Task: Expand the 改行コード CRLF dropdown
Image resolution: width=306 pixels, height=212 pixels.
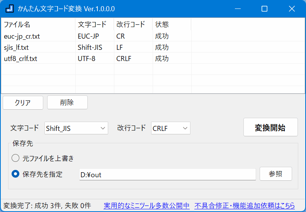Action: click(x=170, y=128)
